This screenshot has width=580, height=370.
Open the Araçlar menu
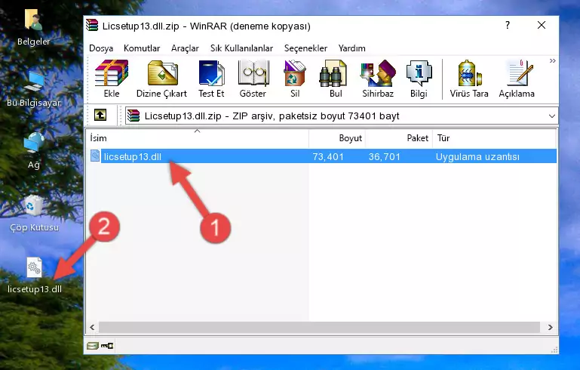click(x=185, y=48)
